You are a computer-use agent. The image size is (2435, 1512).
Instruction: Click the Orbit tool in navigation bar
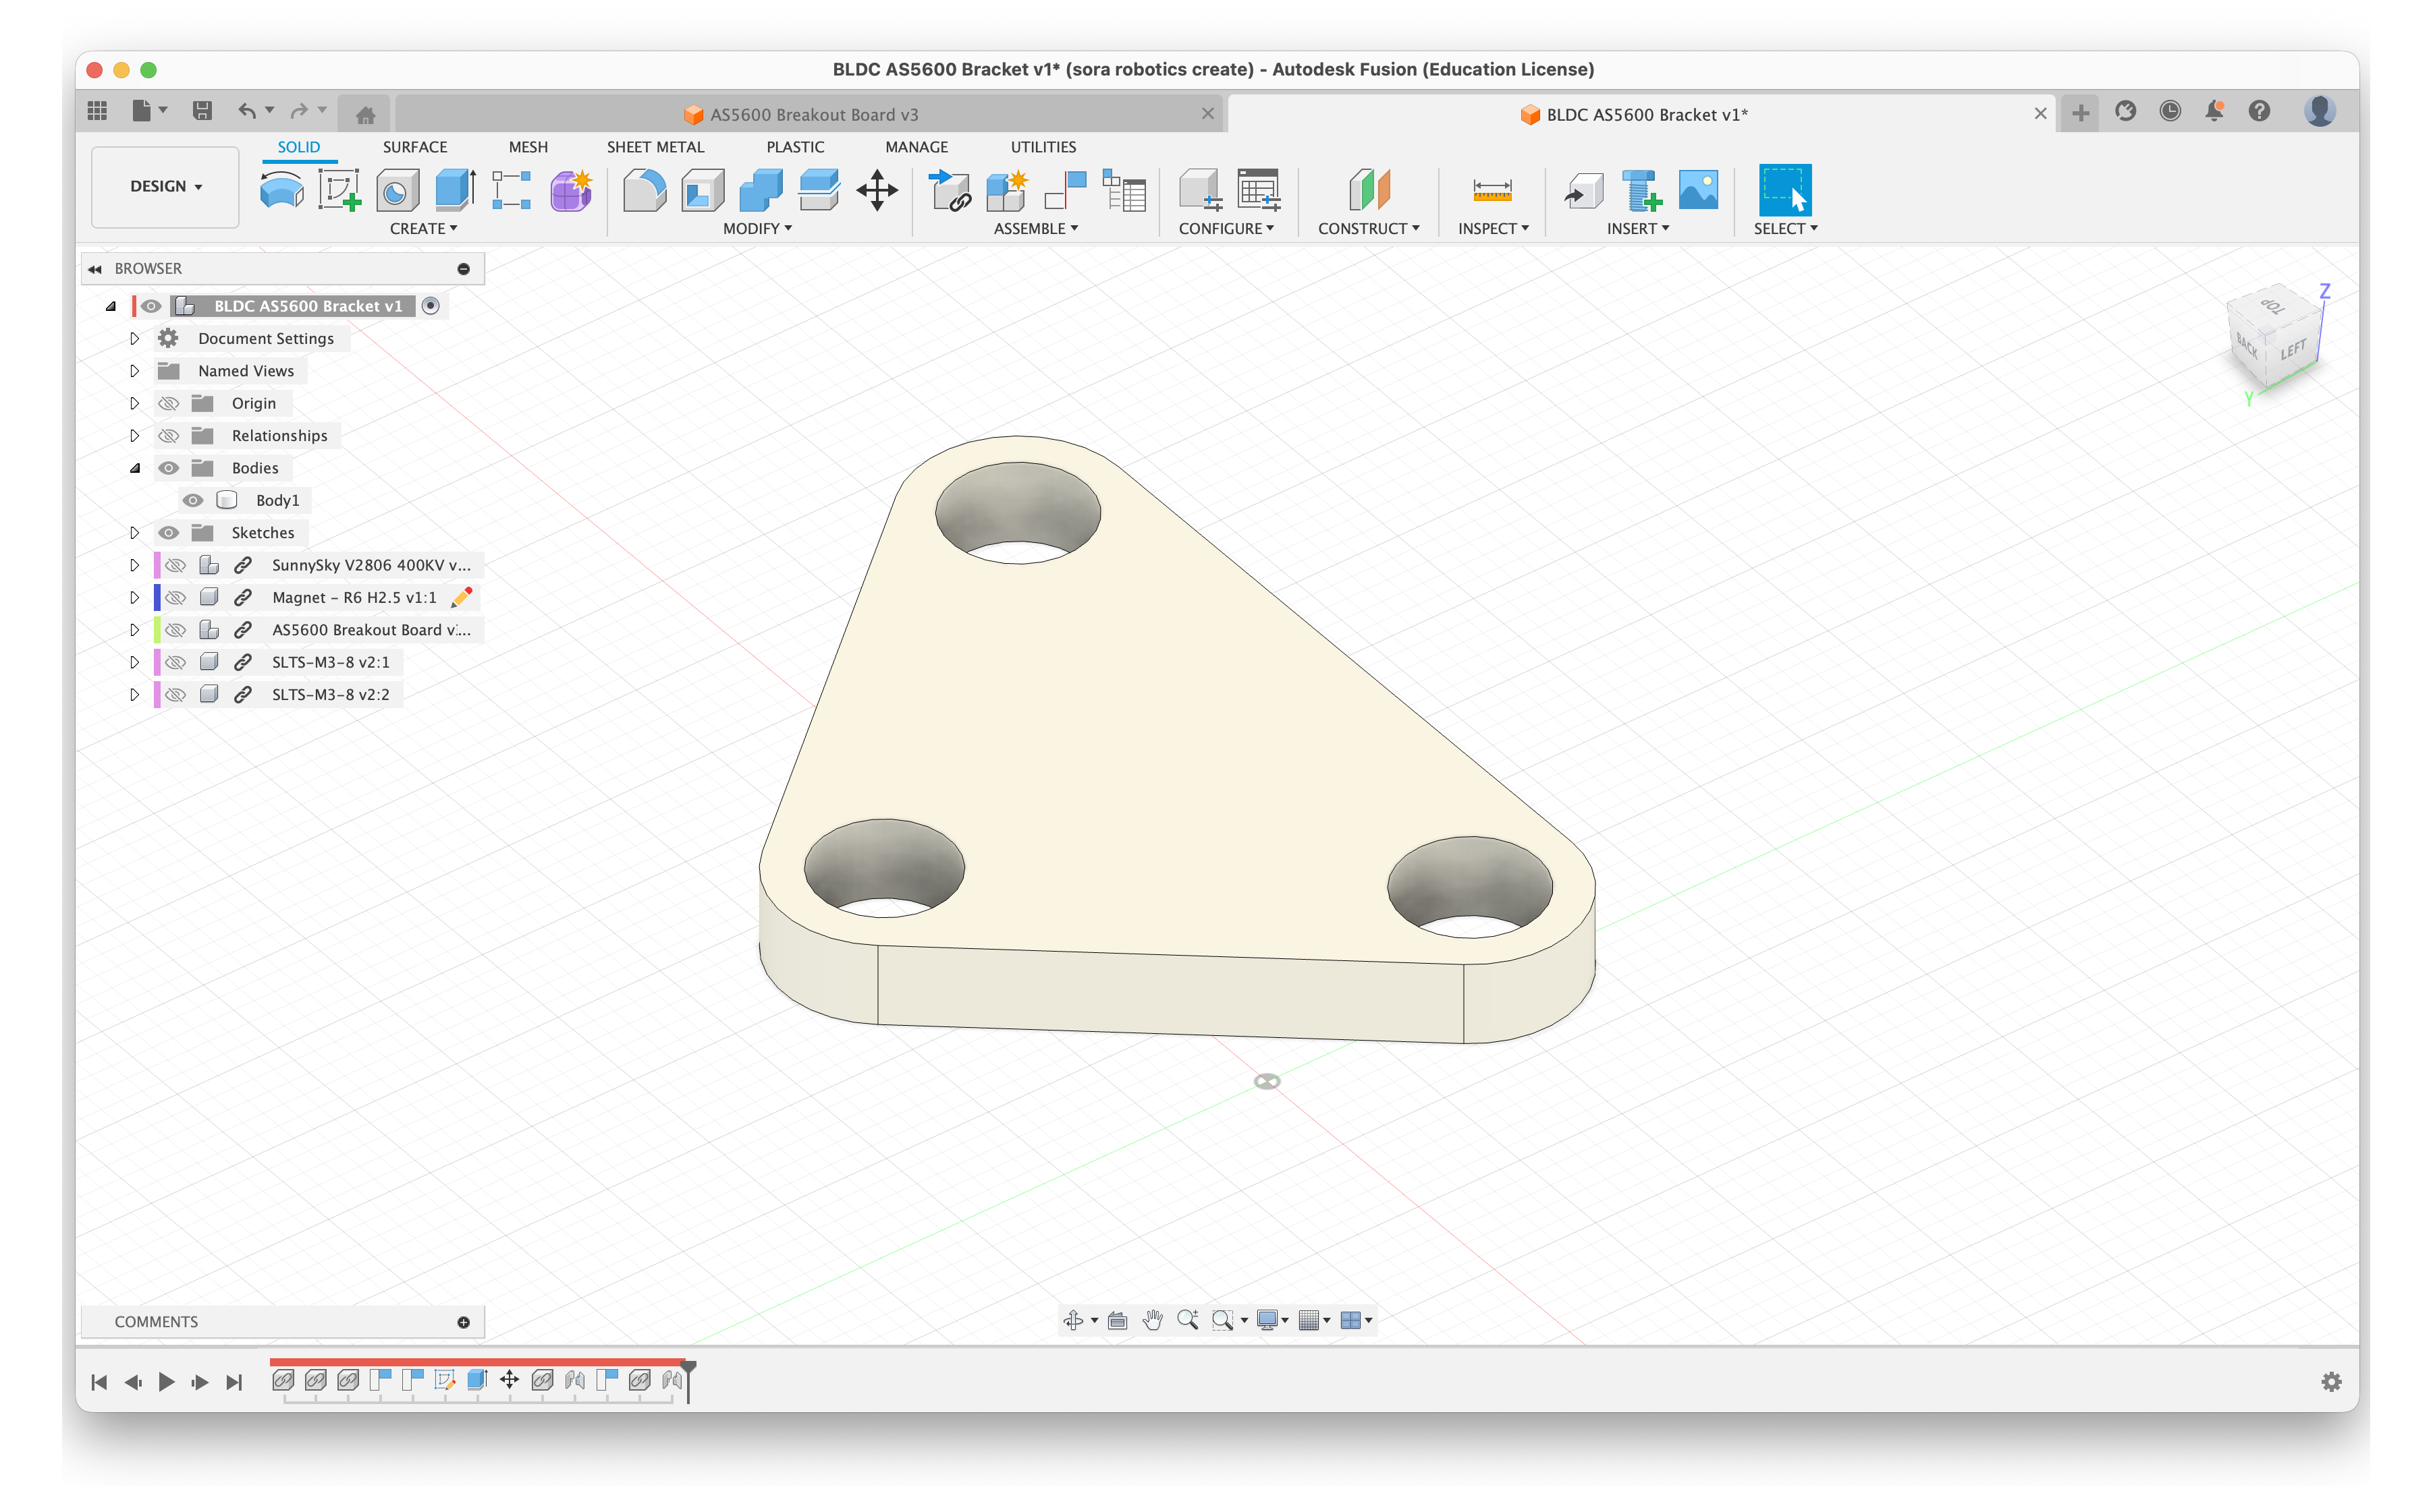coord(1074,1320)
